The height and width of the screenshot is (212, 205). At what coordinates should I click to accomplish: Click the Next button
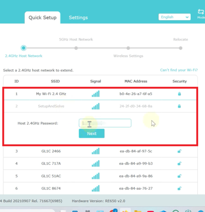coord(92,134)
